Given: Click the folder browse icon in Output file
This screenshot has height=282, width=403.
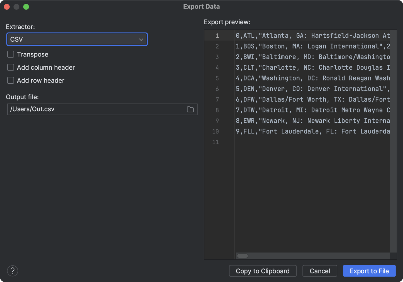Looking at the screenshot, I should [x=190, y=109].
